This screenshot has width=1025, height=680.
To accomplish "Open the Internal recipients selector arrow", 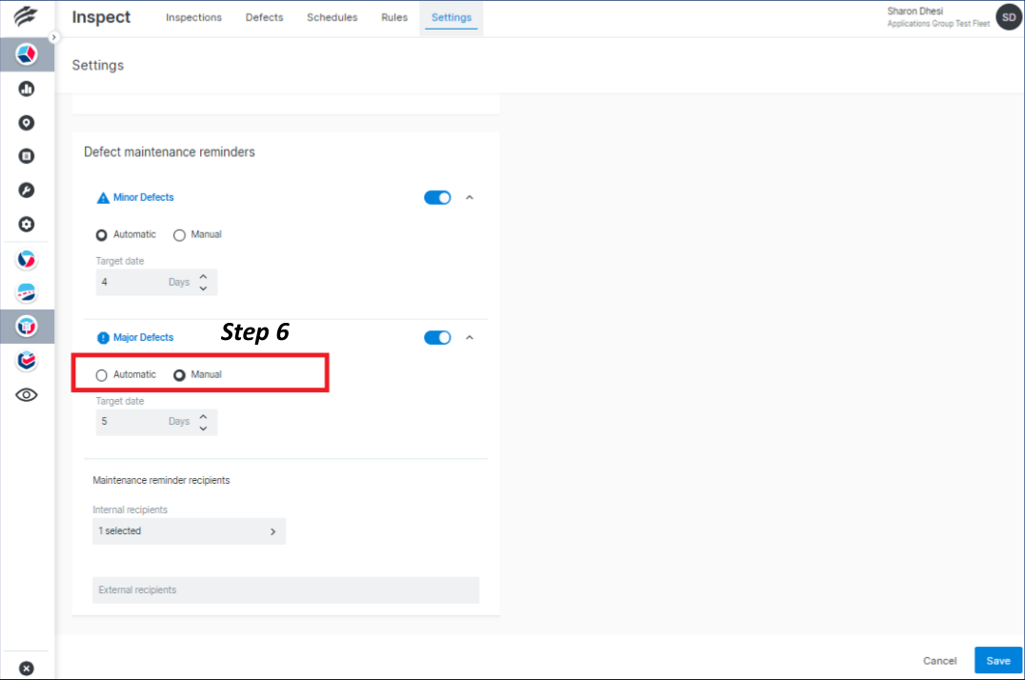I will (272, 531).
